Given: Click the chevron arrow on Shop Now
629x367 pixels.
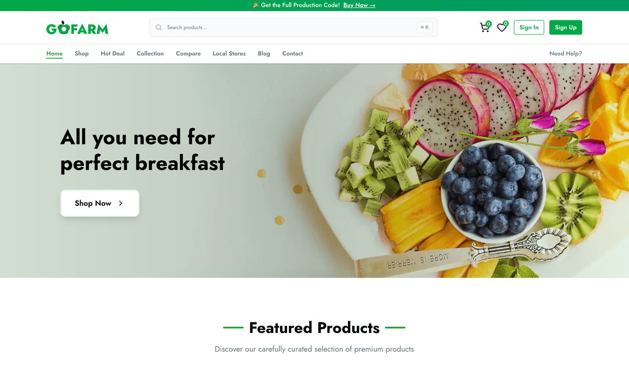Looking at the screenshot, I should point(121,203).
